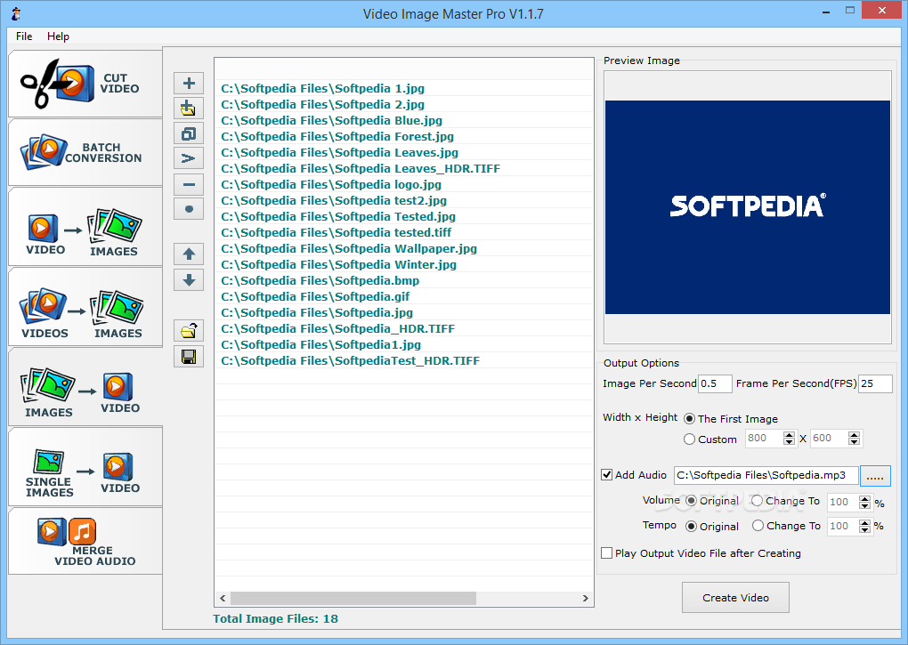Open the File menu
The width and height of the screenshot is (908, 645).
pyautogui.click(x=24, y=36)
